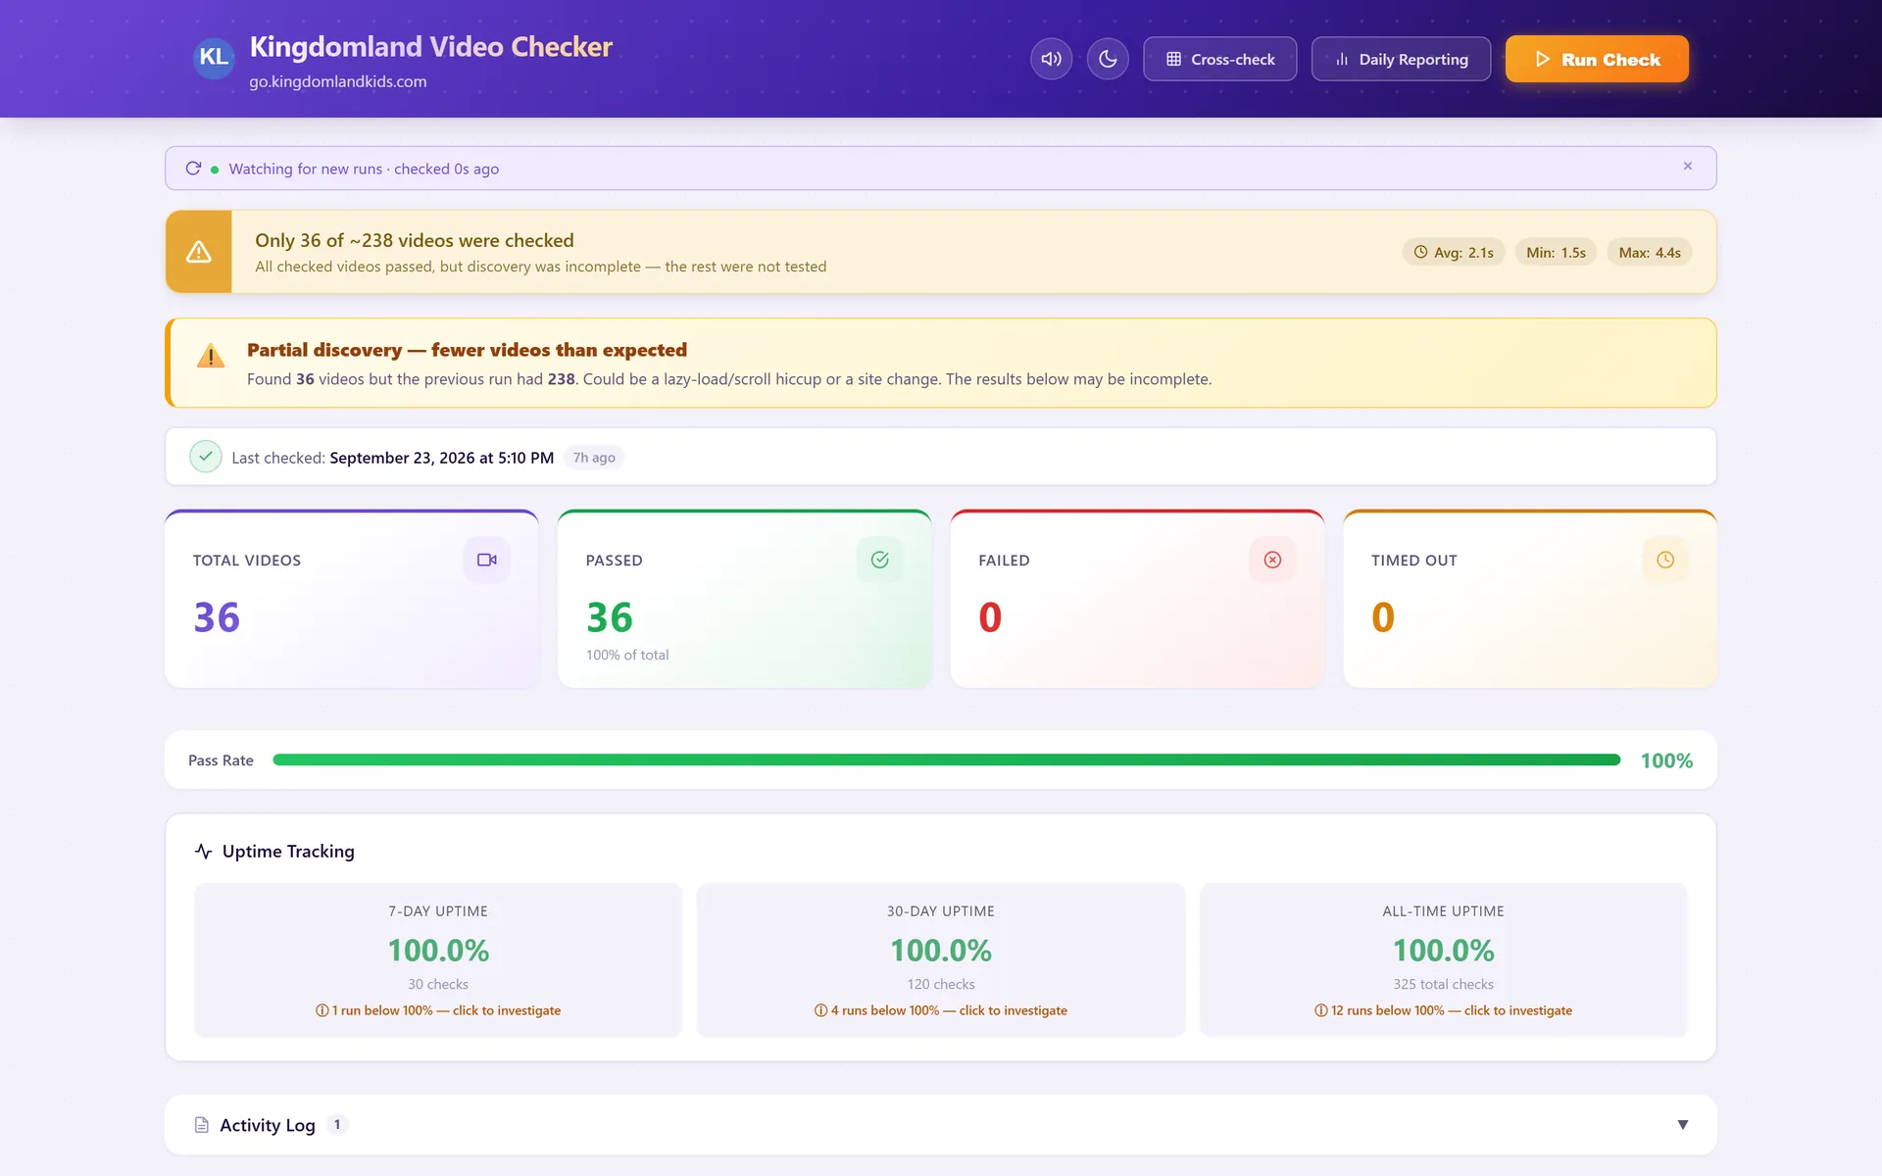Click the check-circle icon on Passed card
The image size is (1882, 1176).
click(880, 560)
